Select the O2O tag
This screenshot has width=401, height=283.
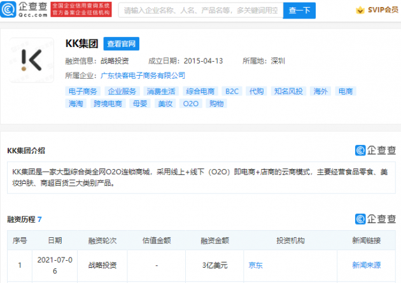(x=190, y=103)
